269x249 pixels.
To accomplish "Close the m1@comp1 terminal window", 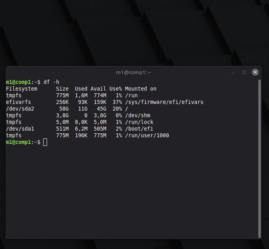I will [255, 72].
